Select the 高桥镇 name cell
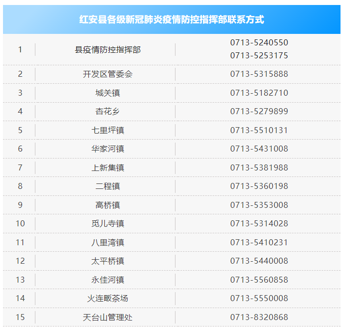The image size is (344, 330). tap(108, 205)
